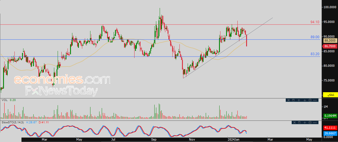This screenshot has height=142, width=338.
Task: Maximize the SlowSTO indicator panel
Action: pyautogui.click(x=299, y=122)
